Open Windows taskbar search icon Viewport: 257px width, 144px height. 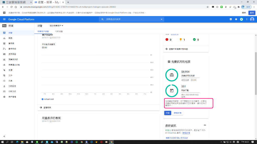7,142
